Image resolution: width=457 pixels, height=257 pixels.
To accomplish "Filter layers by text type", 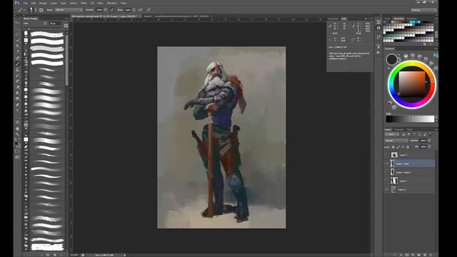I will pyautogui.click(x=414, y=134).
